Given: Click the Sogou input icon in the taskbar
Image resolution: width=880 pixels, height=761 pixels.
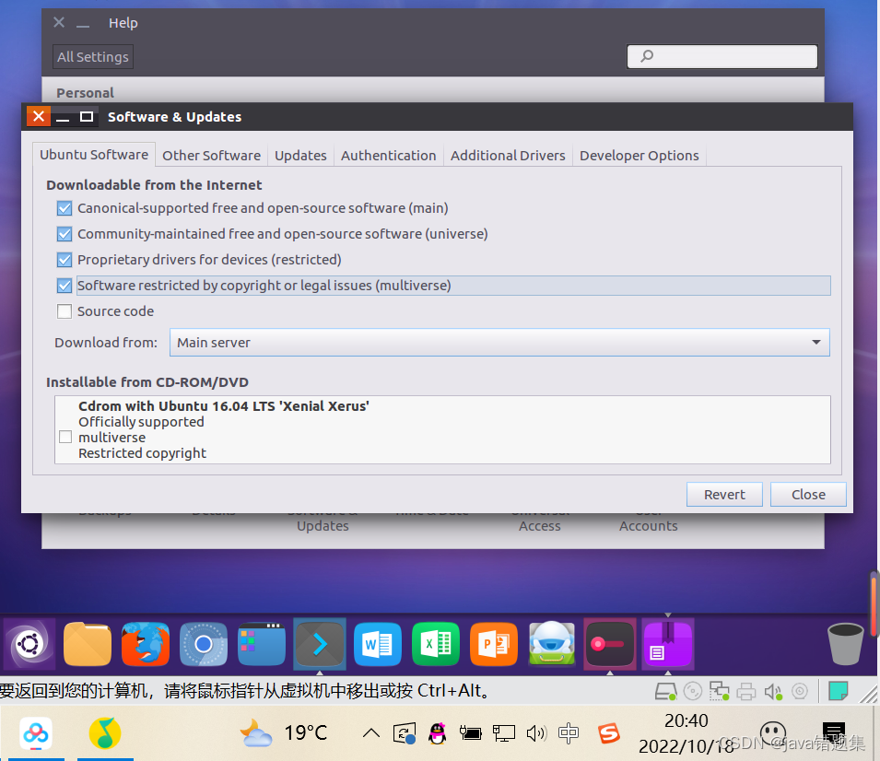Looking at the screenshot, I should coord(608,733).
